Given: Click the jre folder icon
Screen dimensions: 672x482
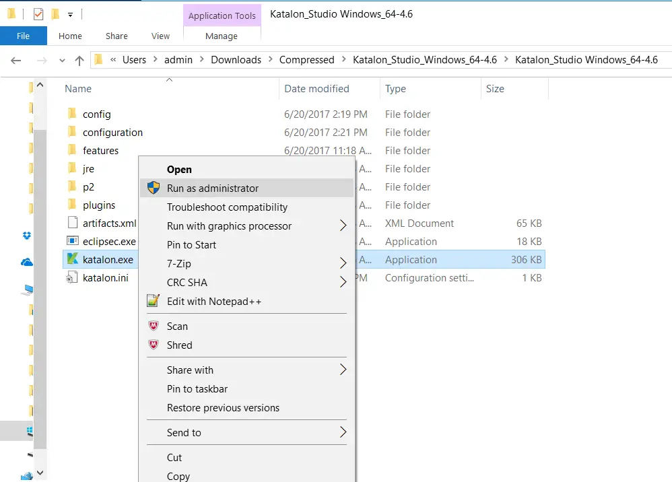Looking at the screenshot, I should pyautogui.click(x=72, y=168).
